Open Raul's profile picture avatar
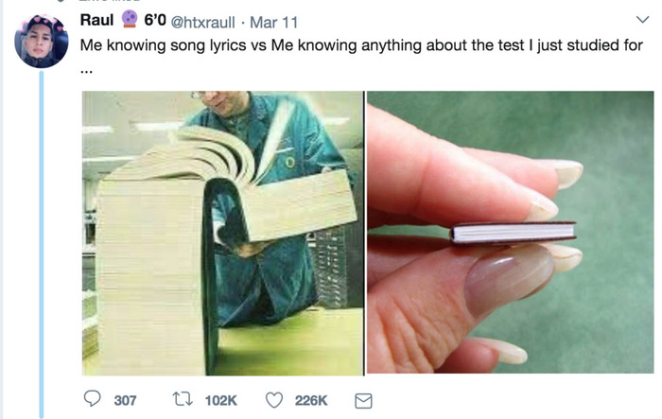Screen dimensions: 662x419 coord(42,41)
